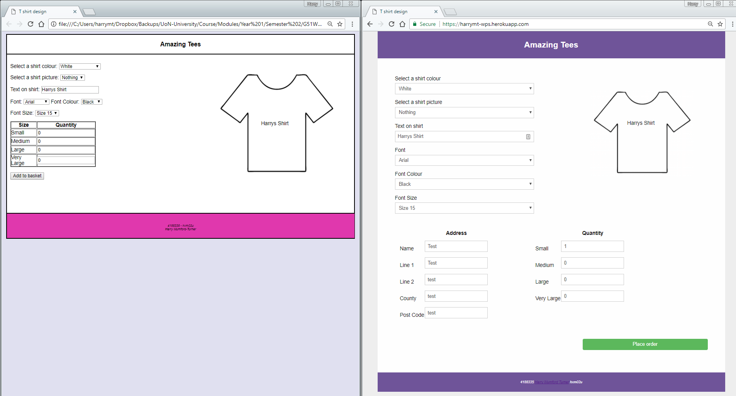
Task: Click Harry profile button in right window
Action: pos(693,4)
